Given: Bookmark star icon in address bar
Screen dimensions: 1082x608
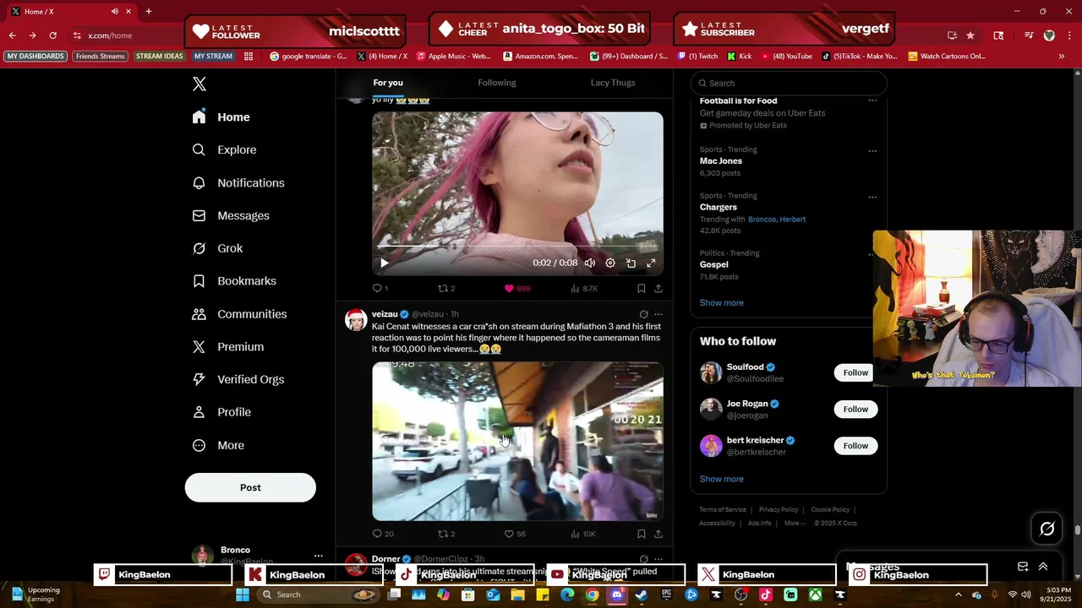Looking at the screenshot, I should point(970,35).
